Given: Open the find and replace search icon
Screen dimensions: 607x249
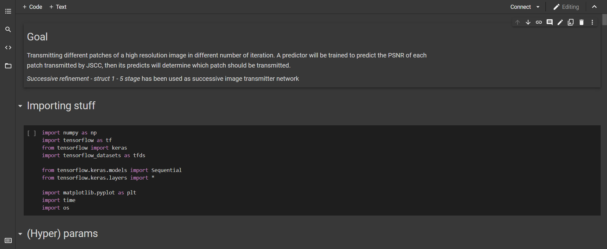Looking at the screenshot, I should (8, 29).
